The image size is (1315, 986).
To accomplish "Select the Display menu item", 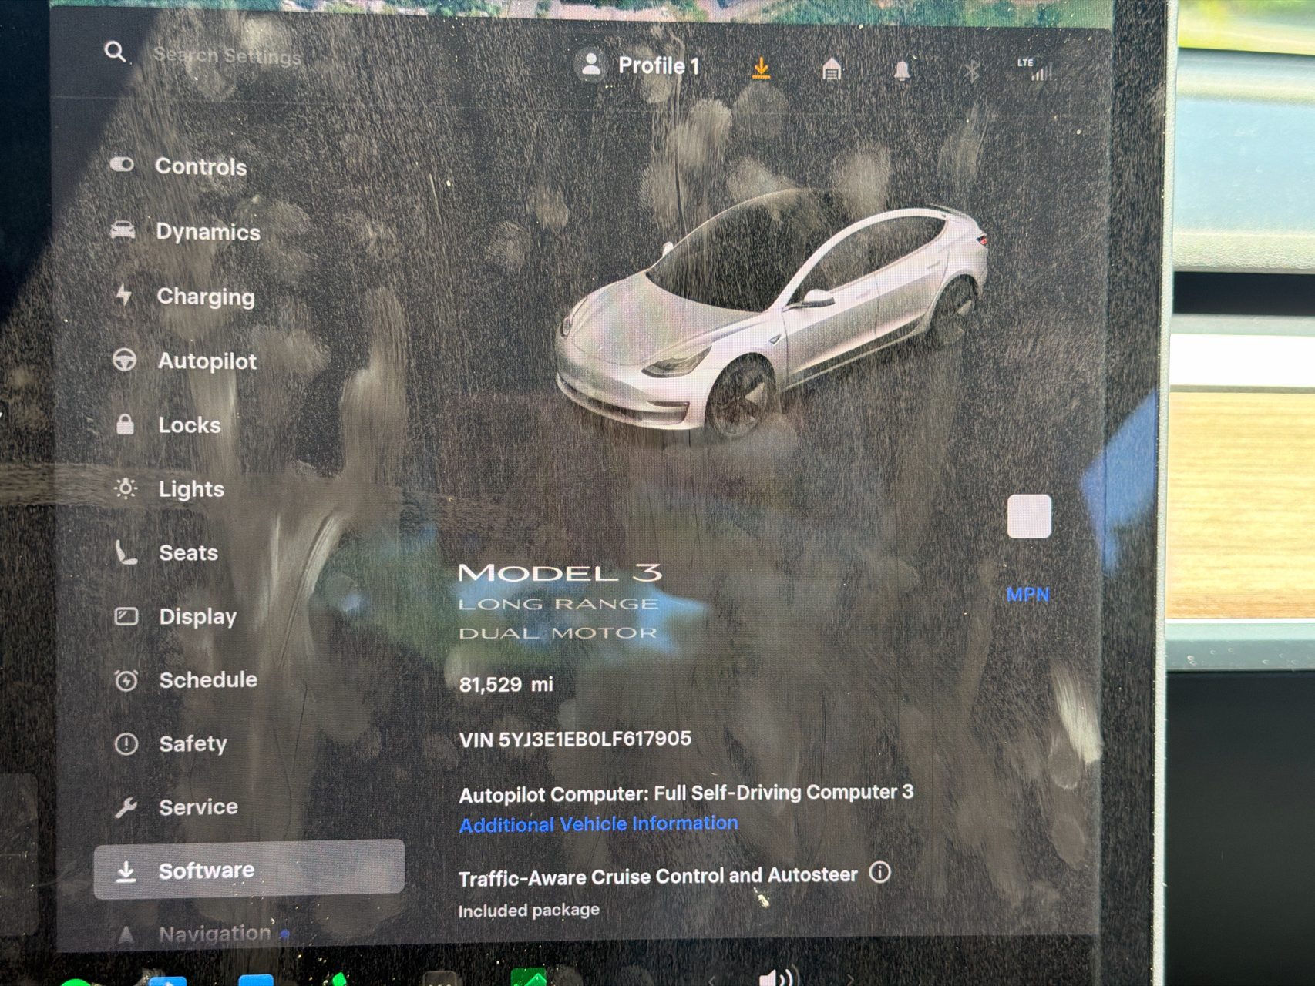I will (176, 616).
